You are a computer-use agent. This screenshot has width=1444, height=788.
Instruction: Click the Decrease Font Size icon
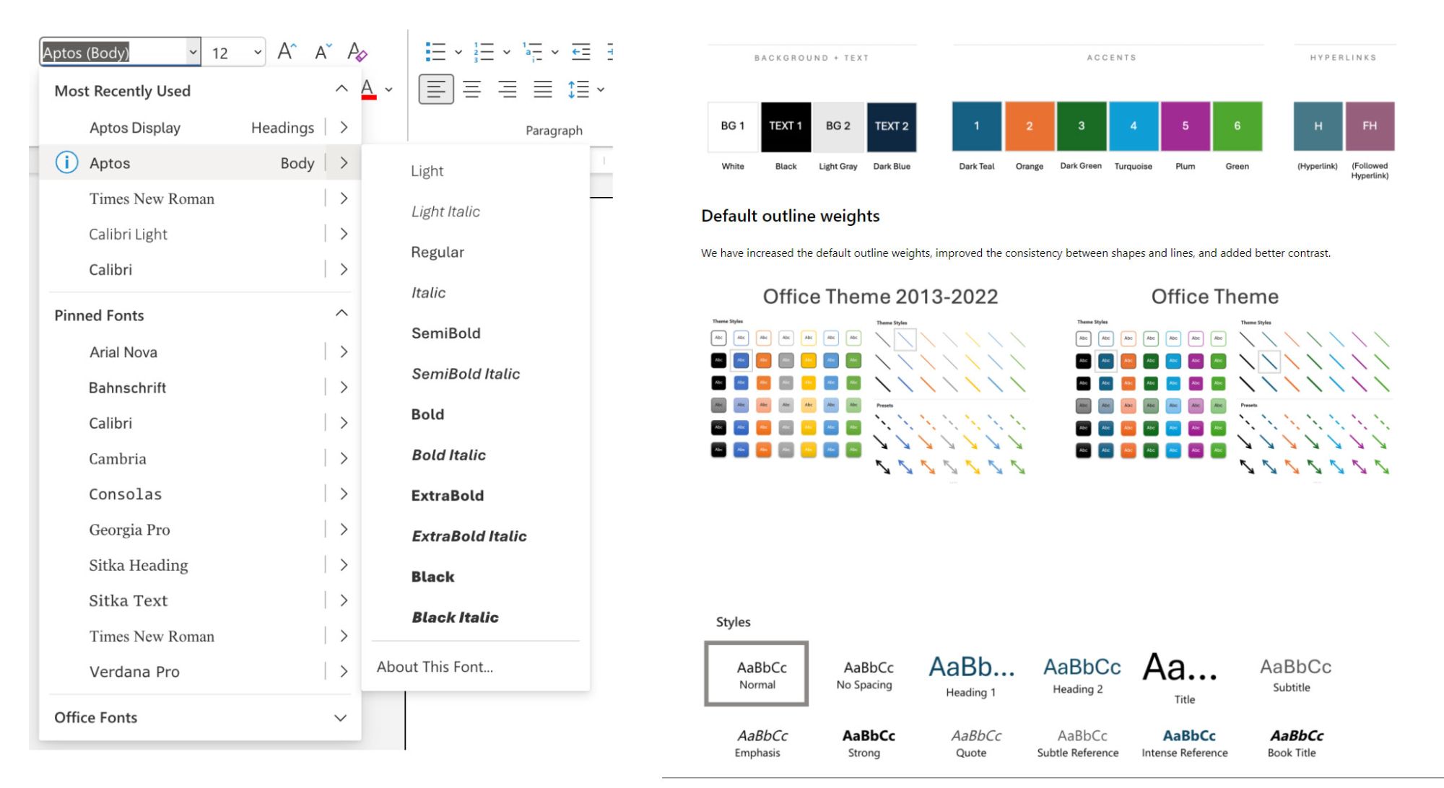tap(323, 52)
